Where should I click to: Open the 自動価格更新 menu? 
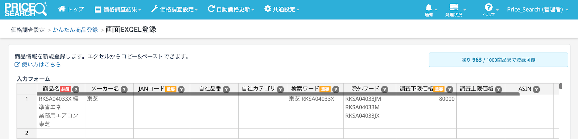(x=231, y=9)
